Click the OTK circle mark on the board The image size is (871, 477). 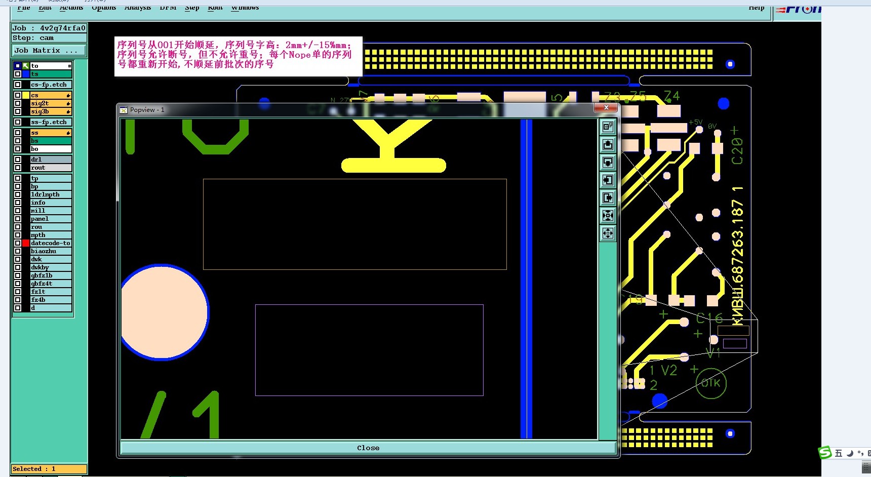[x=711, y=383]
